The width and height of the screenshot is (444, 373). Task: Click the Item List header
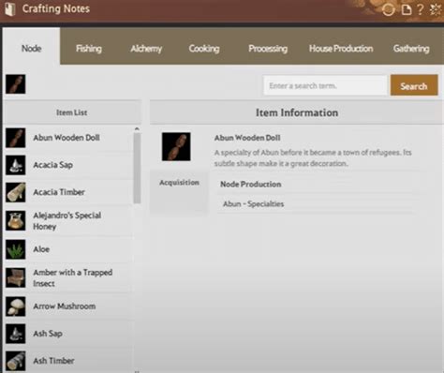(72, 112)
